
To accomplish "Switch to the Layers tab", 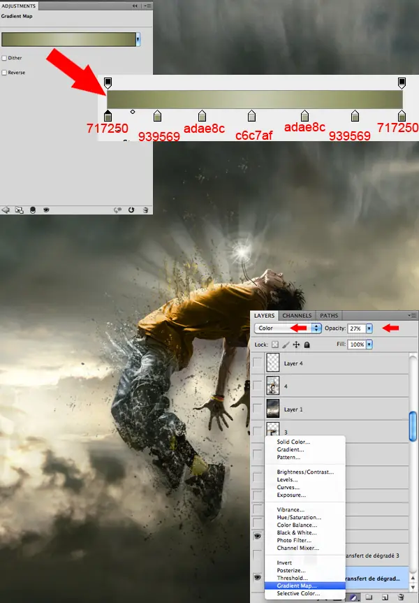I will point(265,316).
